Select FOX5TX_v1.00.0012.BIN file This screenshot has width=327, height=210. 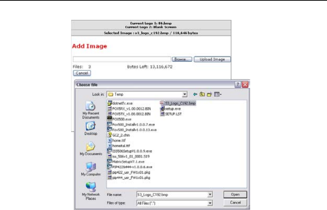129,114
